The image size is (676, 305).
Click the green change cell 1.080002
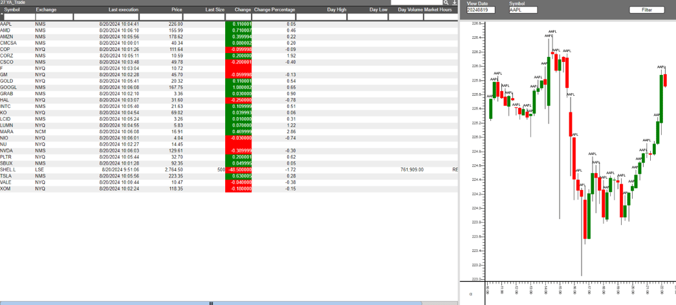pyautogui.click(x=239, y=87)
